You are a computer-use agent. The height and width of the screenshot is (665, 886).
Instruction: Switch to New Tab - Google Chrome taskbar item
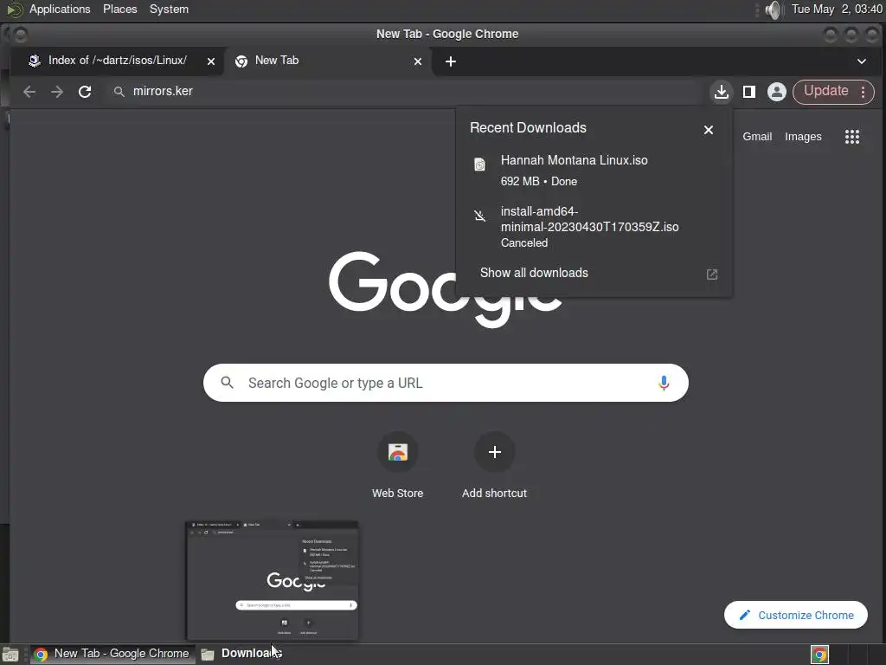[x=112, y=654]
